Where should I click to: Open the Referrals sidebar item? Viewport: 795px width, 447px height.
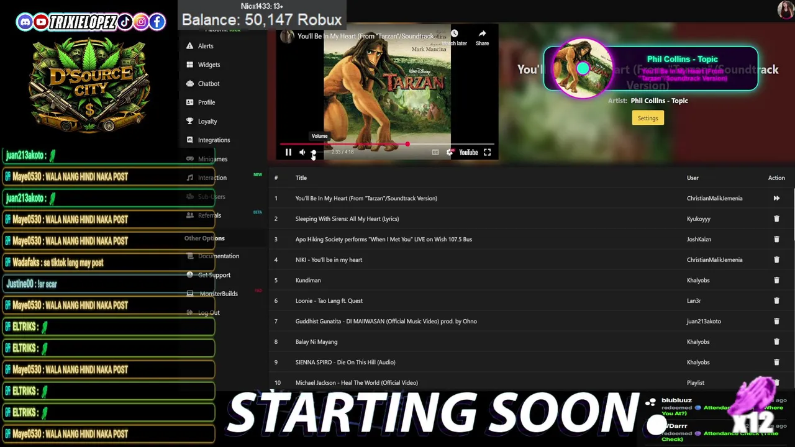click(x=209, y=215)
